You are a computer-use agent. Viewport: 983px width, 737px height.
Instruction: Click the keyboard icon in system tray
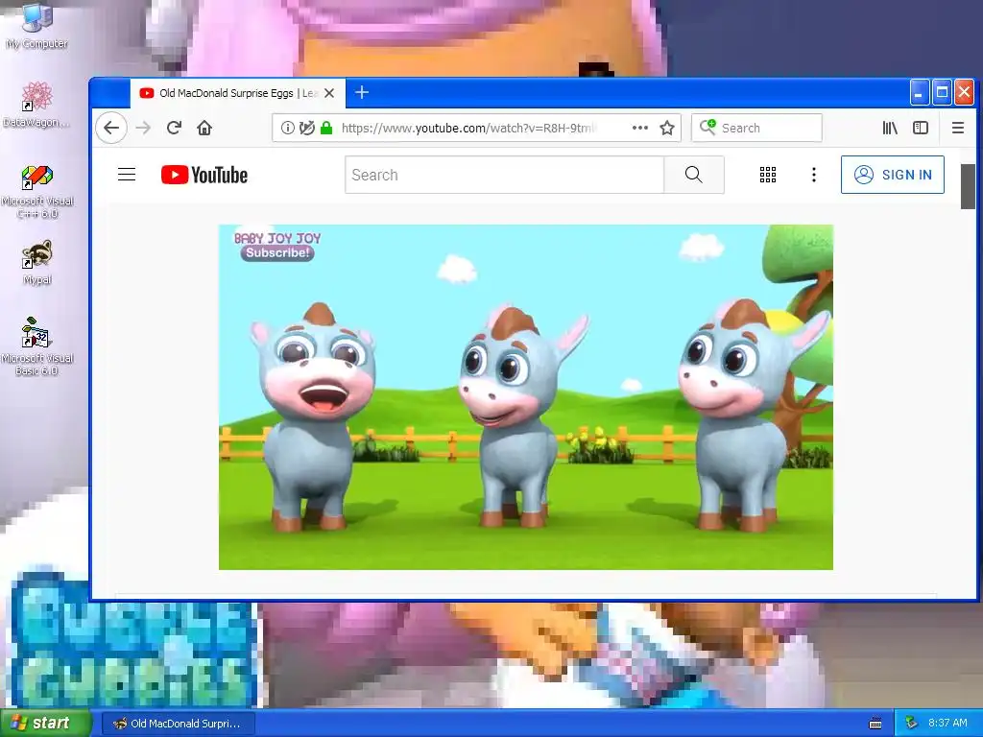tap(875, 724)
